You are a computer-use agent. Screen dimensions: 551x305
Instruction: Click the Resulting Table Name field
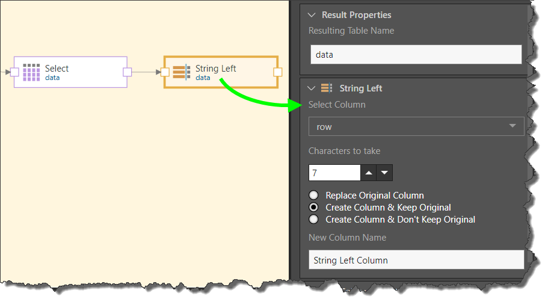416,55
